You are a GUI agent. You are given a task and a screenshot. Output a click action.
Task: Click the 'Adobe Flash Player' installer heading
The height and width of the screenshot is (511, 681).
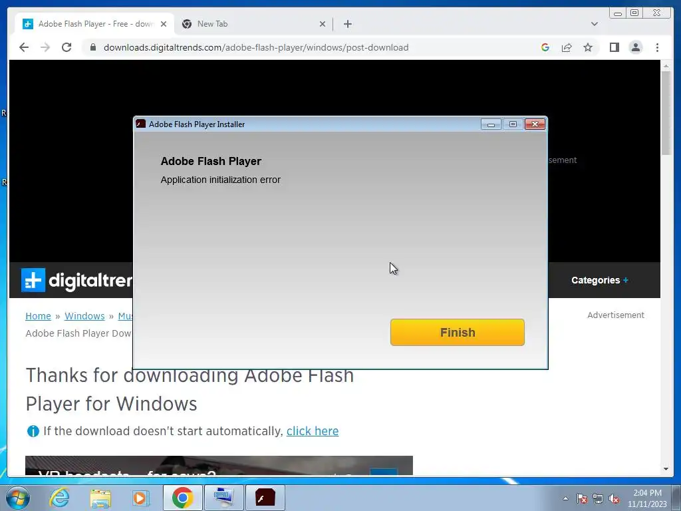[211, 161]
